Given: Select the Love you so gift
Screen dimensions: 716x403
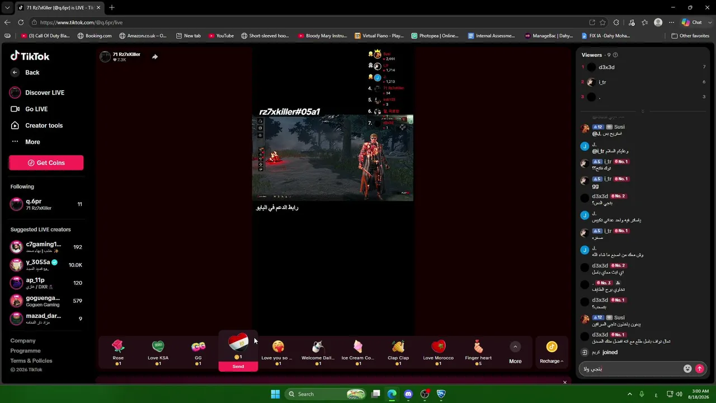Looking at the screenshot, I should [x=277, y=353].
